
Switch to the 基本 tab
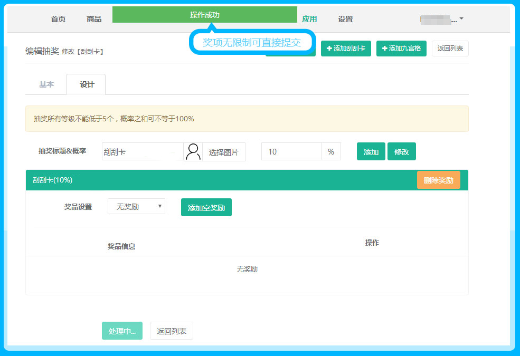pyautogui.click(x=46, y=84)
